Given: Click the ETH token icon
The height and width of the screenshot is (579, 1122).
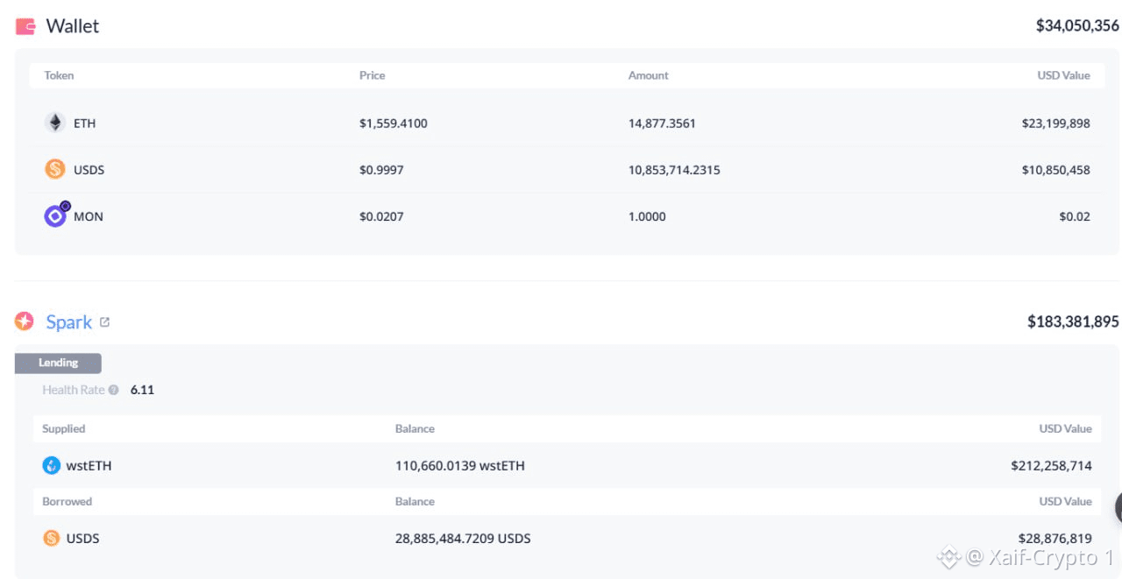Looking at the screenshot, I should tap(55, 123).
